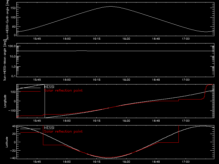219x164 pixels.
Task: Click the -20 tick on Latitude axis
Action: (x=13, y=151)
